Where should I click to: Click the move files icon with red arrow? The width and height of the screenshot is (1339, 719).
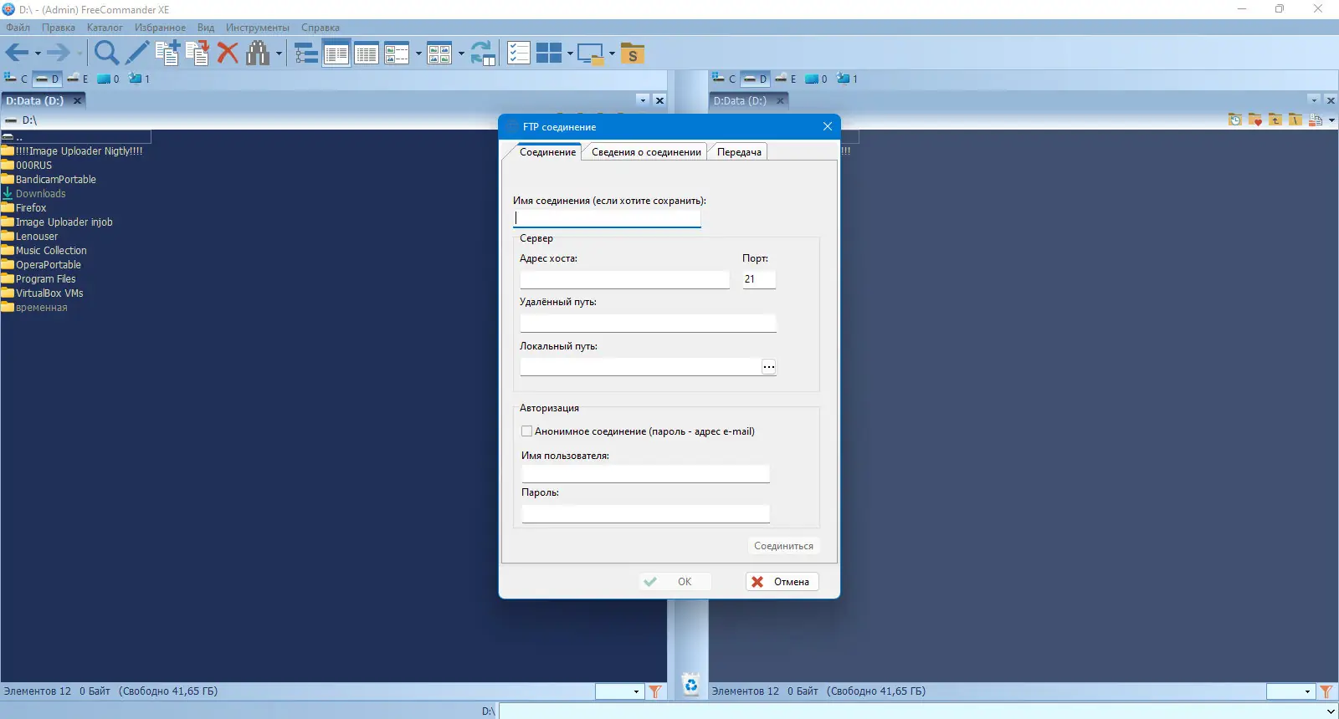[x=198, y=54]
